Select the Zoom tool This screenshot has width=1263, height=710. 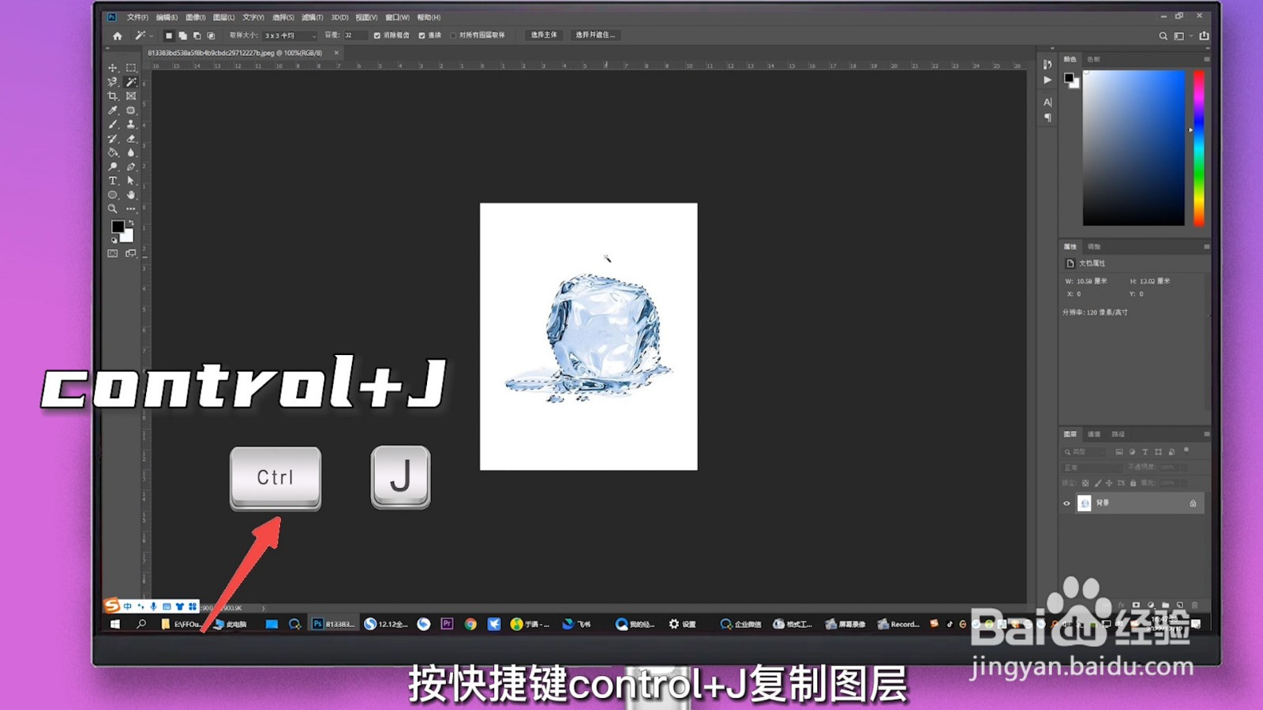[x=113, y=208]
